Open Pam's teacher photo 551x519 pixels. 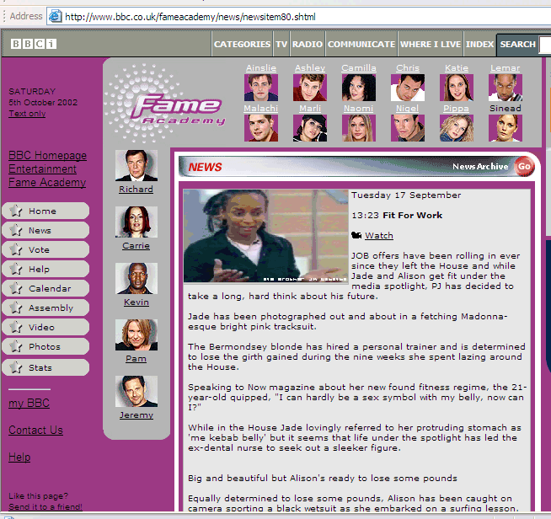(136, 334)
